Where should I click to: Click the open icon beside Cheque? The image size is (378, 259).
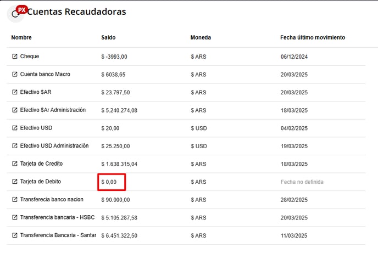(15, 57)
